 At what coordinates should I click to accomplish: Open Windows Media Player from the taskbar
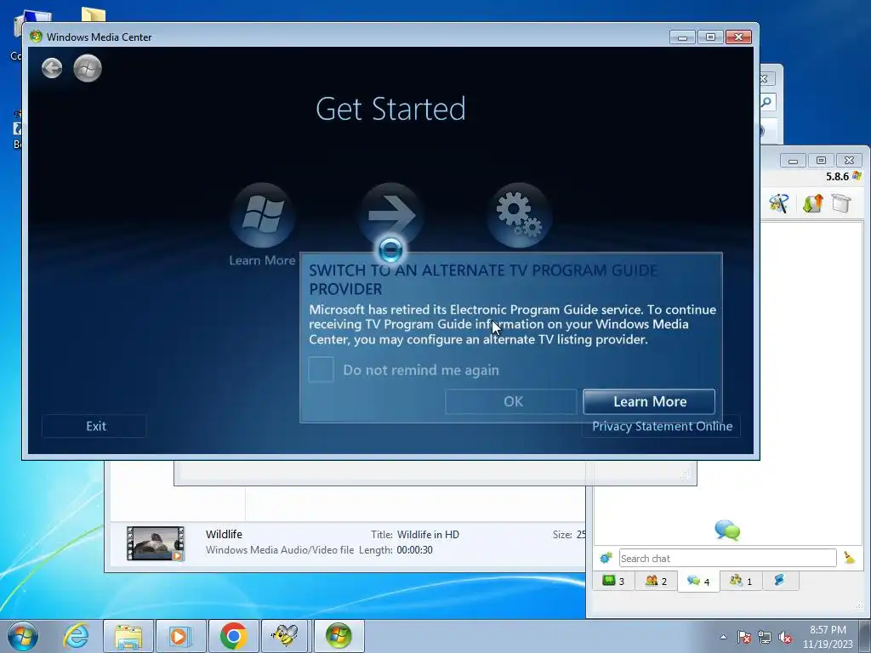tap(180, 636)
